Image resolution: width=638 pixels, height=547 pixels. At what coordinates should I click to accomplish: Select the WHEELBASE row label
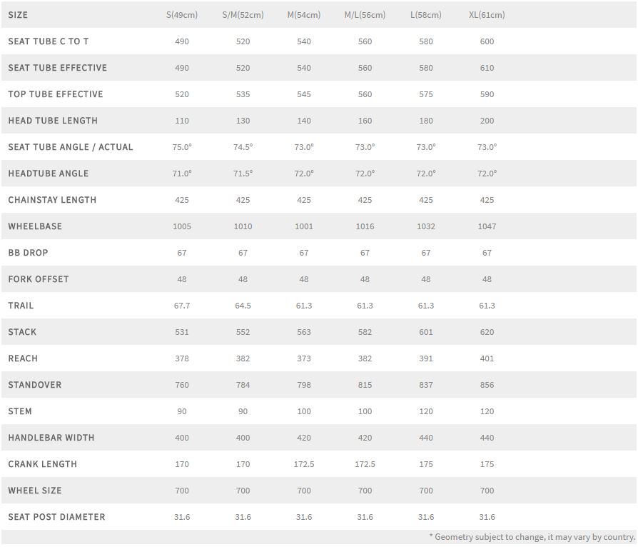click(35, 226)
